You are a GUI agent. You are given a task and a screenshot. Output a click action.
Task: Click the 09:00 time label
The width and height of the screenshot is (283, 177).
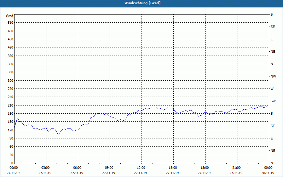click(109, 168)
